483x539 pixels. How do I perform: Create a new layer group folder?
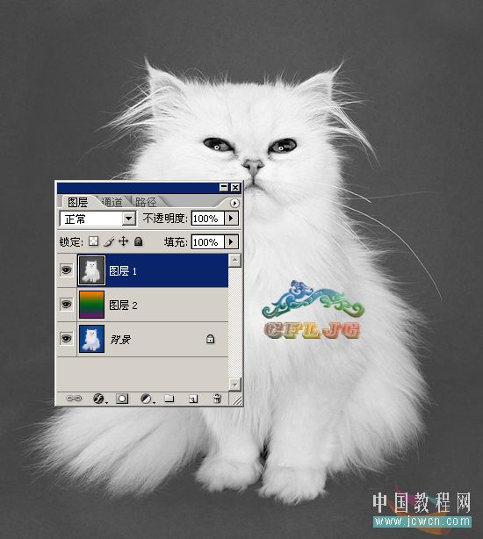169,399
